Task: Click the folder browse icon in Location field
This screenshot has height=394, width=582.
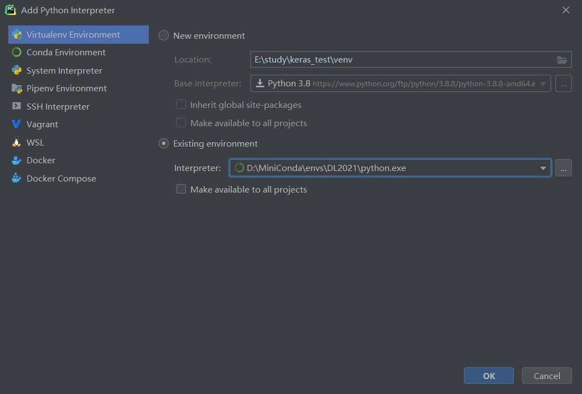Action: (x=562, y=60)
